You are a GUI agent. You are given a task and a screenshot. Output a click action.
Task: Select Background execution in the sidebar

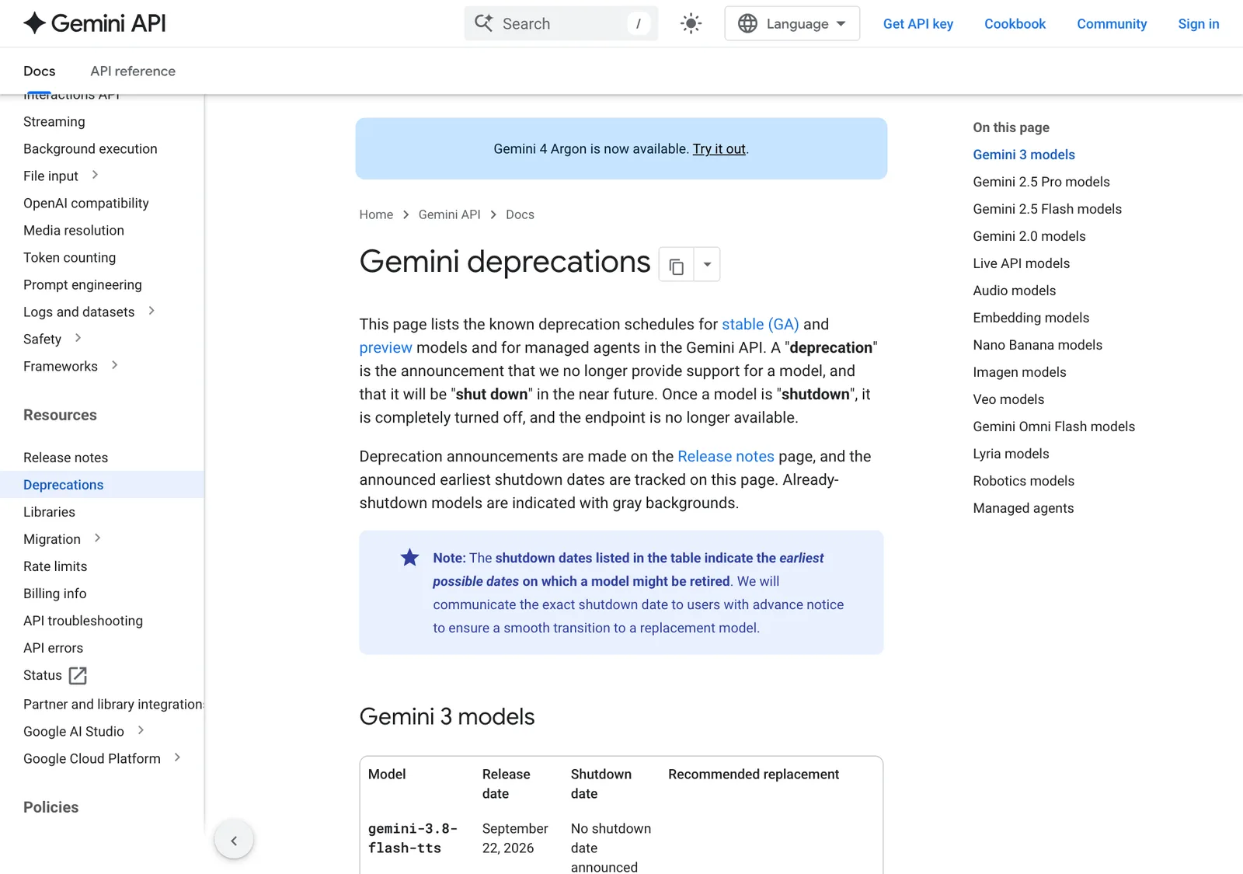(x=90, y=148)
